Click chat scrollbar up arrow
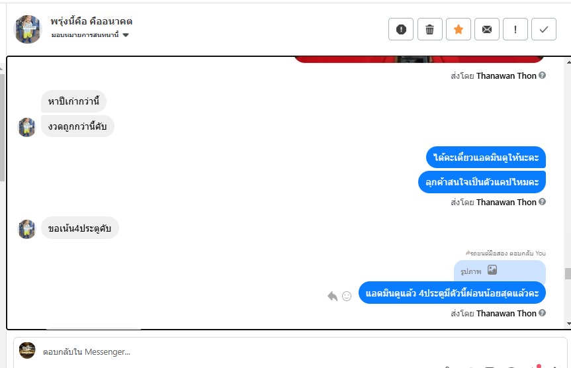This screenshot has width=571, height=368. (568, 63)
